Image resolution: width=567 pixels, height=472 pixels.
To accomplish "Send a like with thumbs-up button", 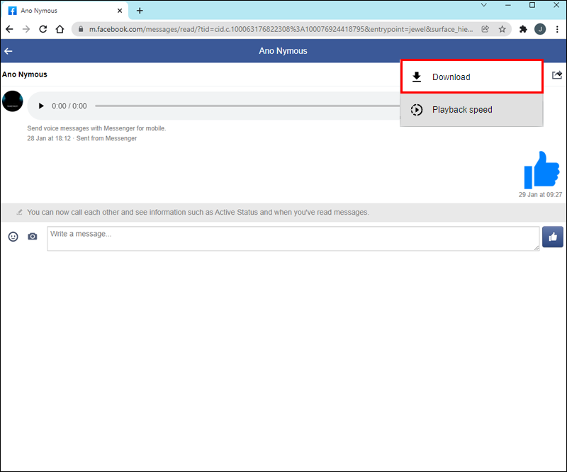I will click(553, 237).
